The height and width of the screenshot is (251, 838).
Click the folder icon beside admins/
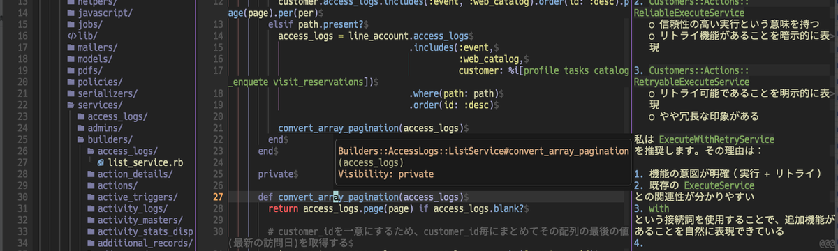click(81, 128)
